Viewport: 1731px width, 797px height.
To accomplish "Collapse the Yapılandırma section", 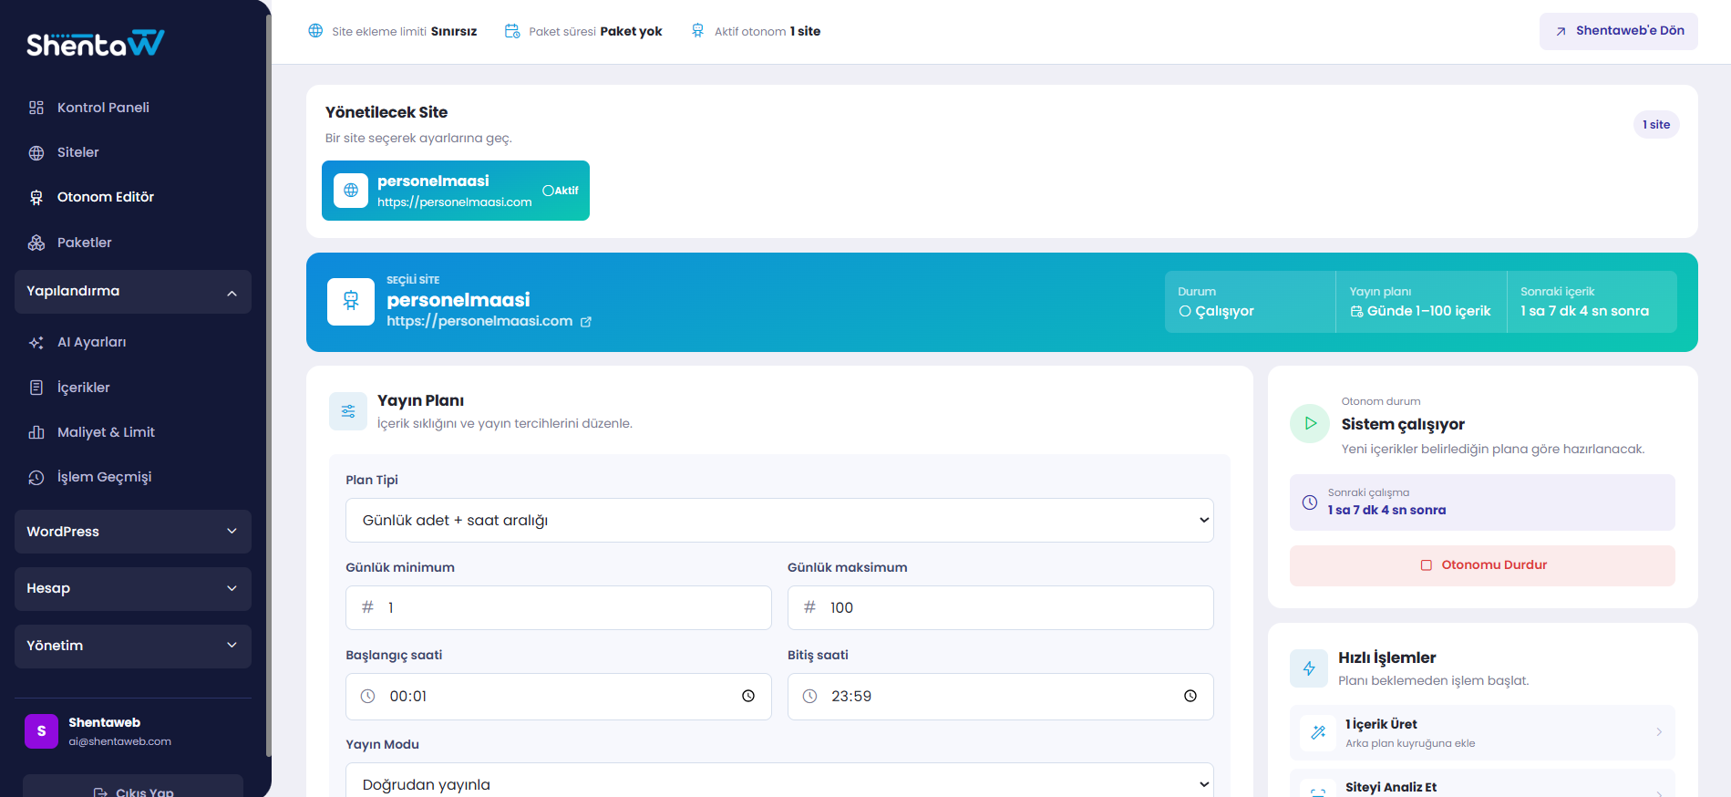I will 133,292.
